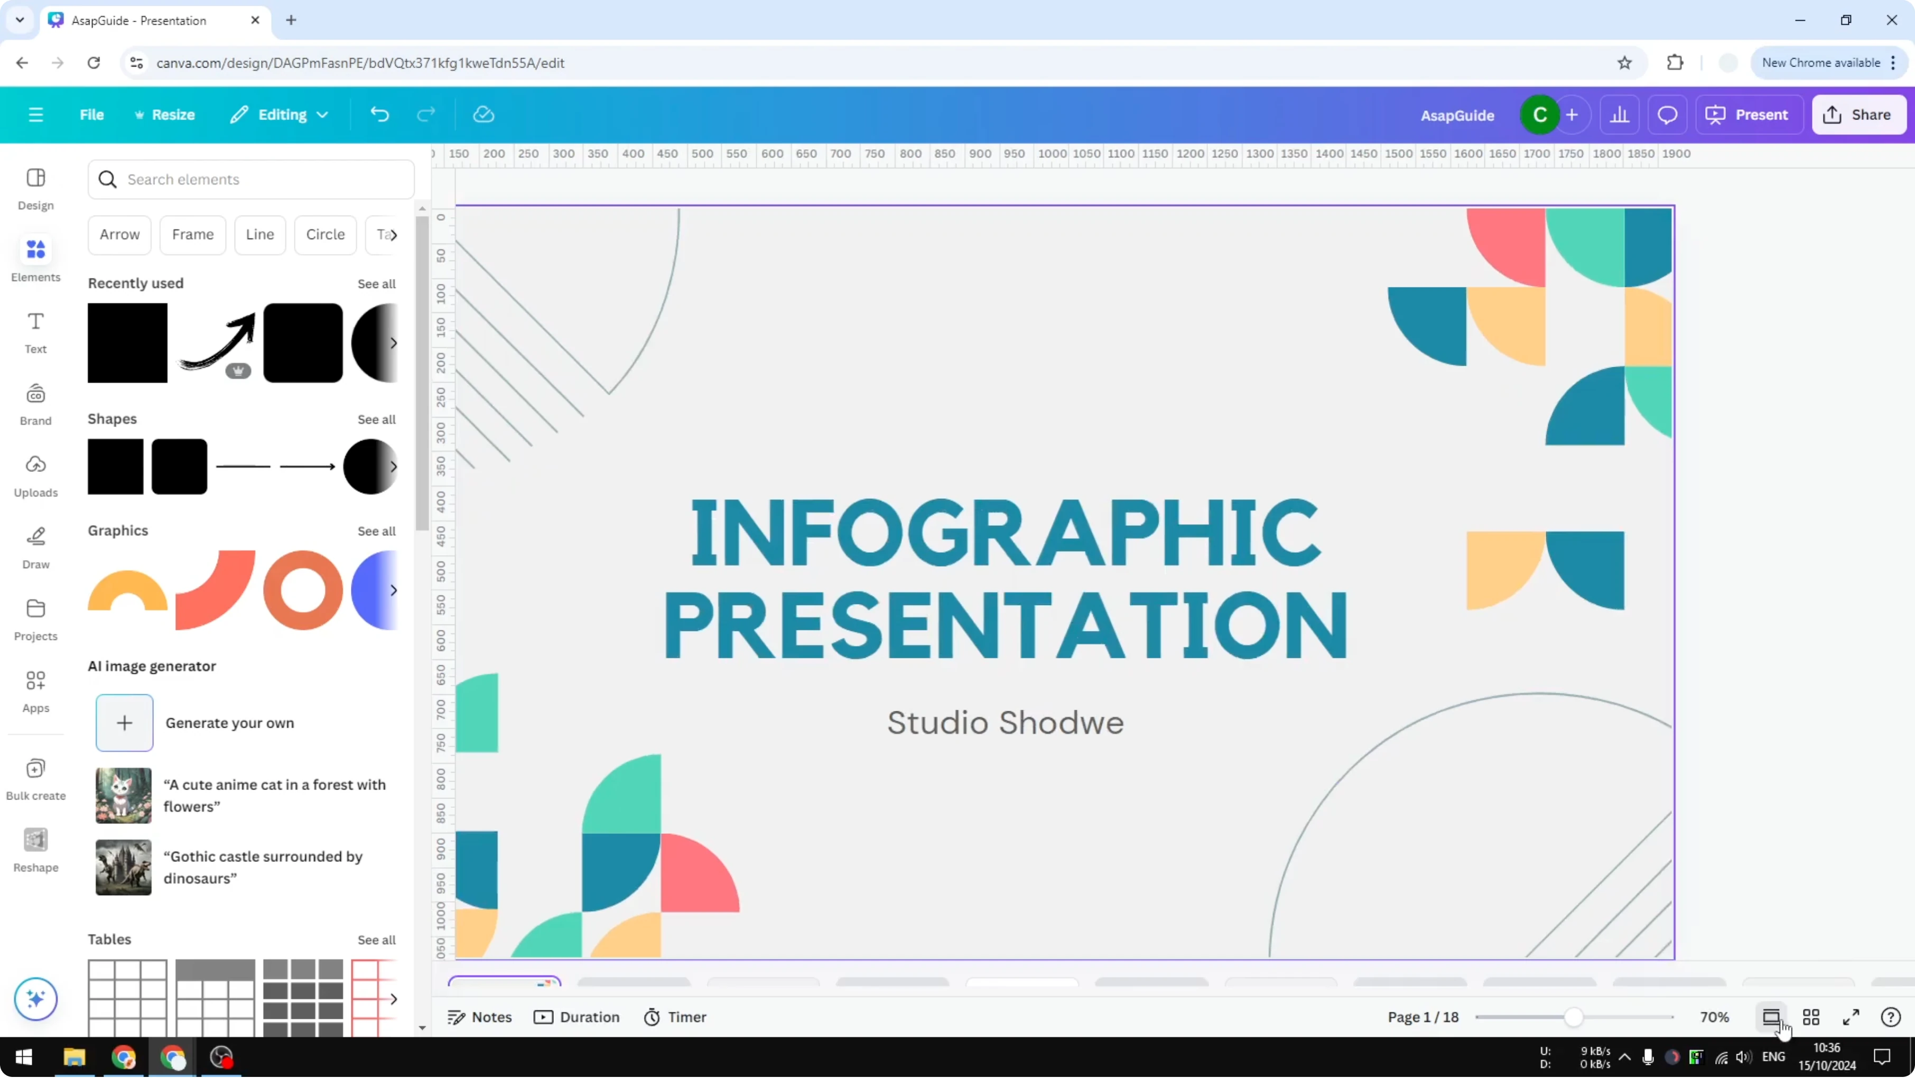The width and height of the screenshot is (1915, 1078).
Task: Click the Share button
Action: [1858, 115]
